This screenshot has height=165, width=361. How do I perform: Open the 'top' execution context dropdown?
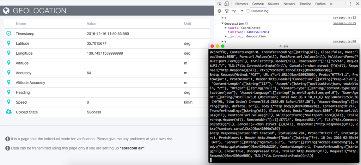point(237,11)
